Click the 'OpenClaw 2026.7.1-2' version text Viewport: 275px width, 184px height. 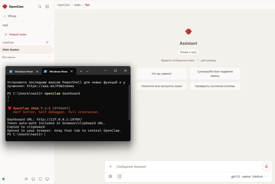click(32, 108)
